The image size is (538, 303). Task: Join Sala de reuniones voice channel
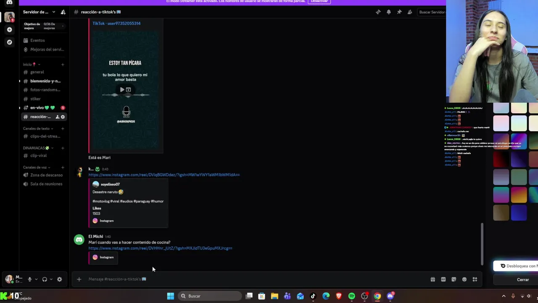[44, 184]
